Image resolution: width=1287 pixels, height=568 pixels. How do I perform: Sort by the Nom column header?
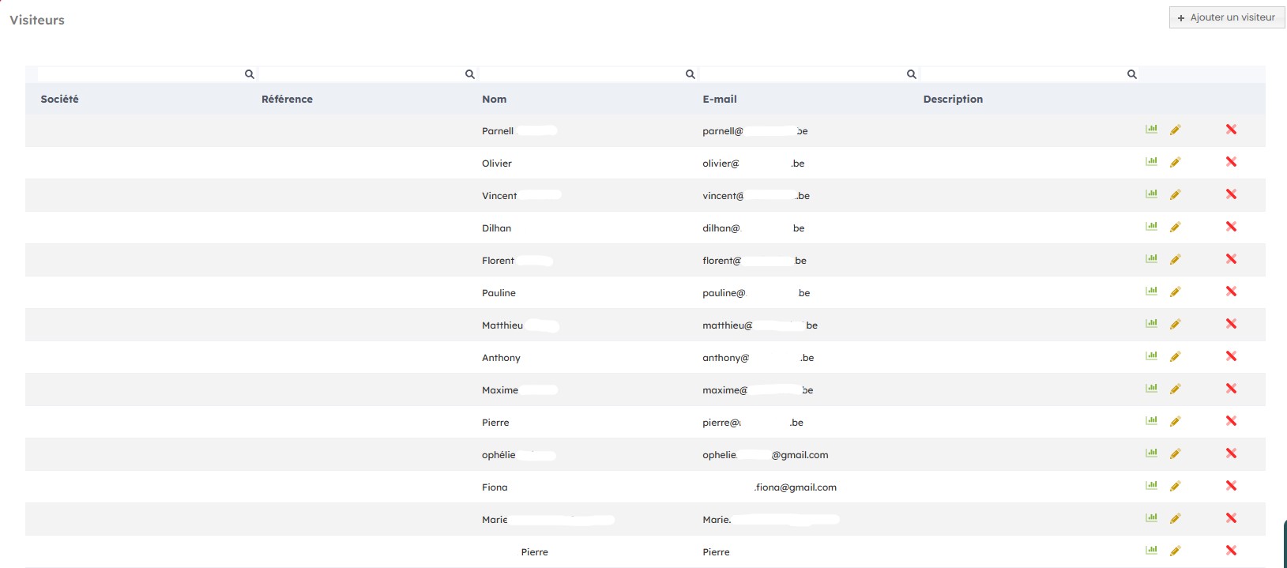[494, 100]
